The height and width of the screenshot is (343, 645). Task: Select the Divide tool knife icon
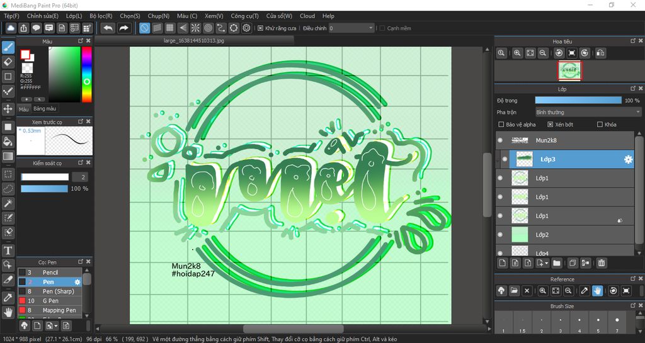pyautogui.click(x=8, y=279)
